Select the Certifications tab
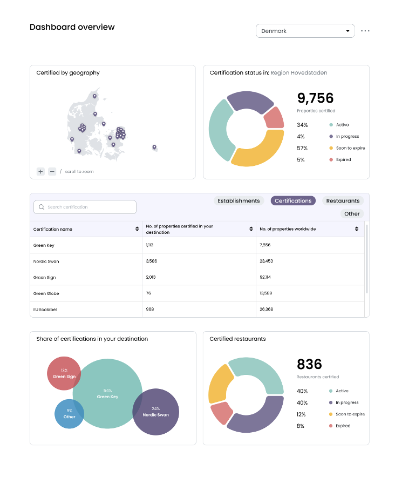This screenshot has width=395, height=497. (293, 200)
